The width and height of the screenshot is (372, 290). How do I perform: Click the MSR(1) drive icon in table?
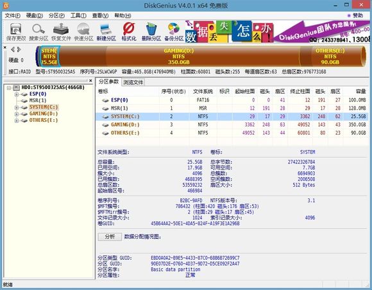pos(105,108)
